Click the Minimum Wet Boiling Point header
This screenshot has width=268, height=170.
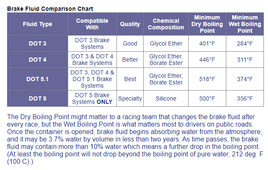coord(245,24)
